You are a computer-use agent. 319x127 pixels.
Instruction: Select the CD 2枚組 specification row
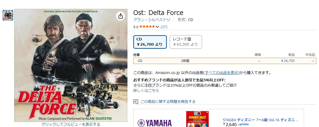(225, 61)
